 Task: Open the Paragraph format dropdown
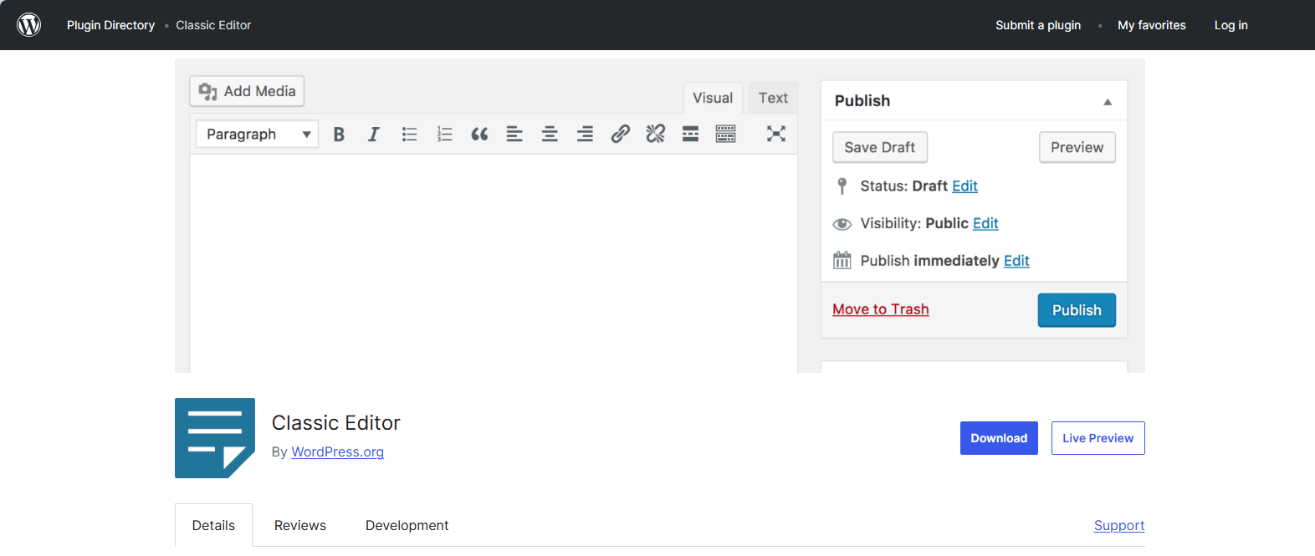(258, 134)
